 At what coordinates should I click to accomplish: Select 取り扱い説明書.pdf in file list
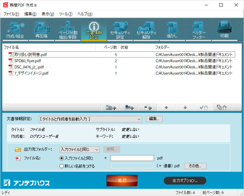[30, 55]
